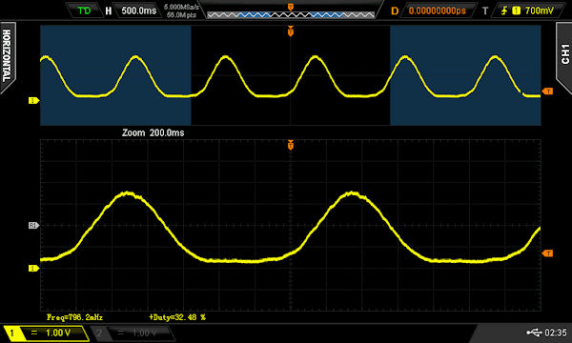
Task: Click the unshaded zoom region in main window
Action: [291, 75]
